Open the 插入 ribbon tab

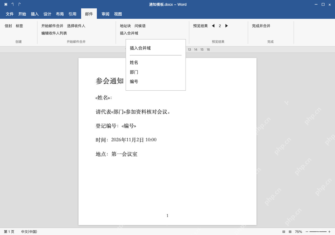pyautogui.click(x=35, y=14)
